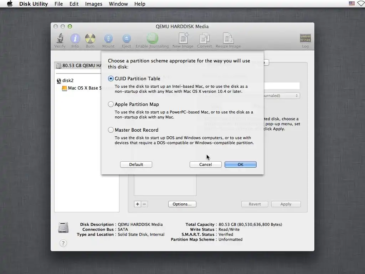
Task: Click the Connection Bus value SATA
Action: 123,229
